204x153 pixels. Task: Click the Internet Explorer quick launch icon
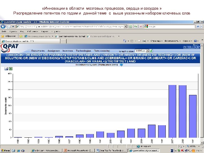18,151
